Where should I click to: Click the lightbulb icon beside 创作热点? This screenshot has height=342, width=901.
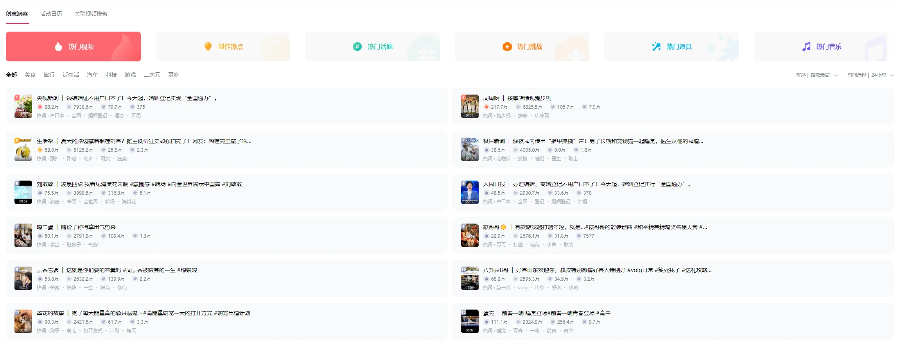tap(208, 47)
